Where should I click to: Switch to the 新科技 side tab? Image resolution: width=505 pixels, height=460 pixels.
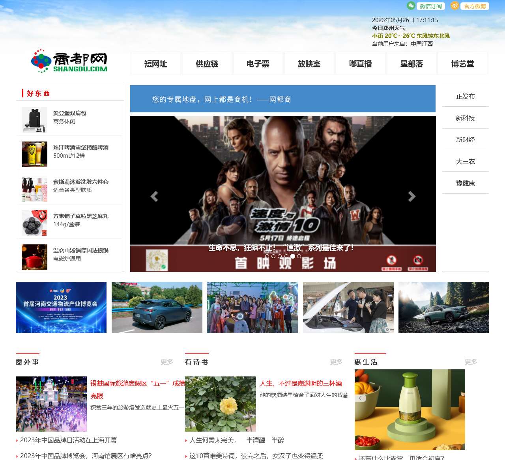466,118
